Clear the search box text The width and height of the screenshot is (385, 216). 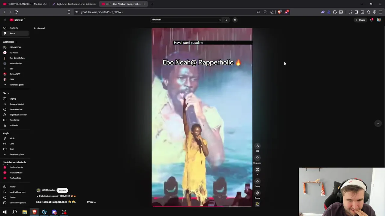(x=219, y=20)
